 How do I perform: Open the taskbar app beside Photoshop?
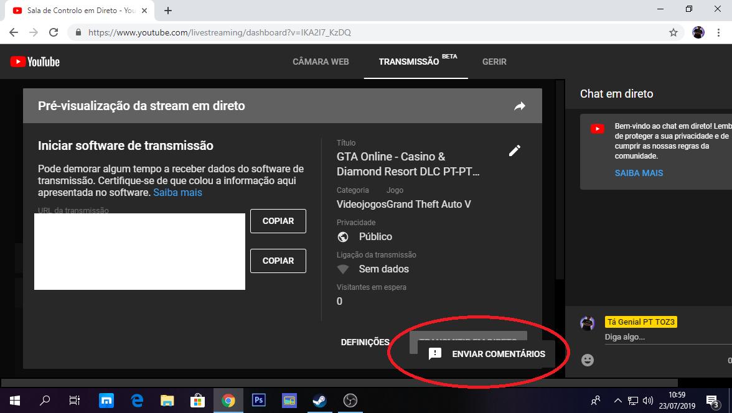pyautogui.click(x=289, y=401)
